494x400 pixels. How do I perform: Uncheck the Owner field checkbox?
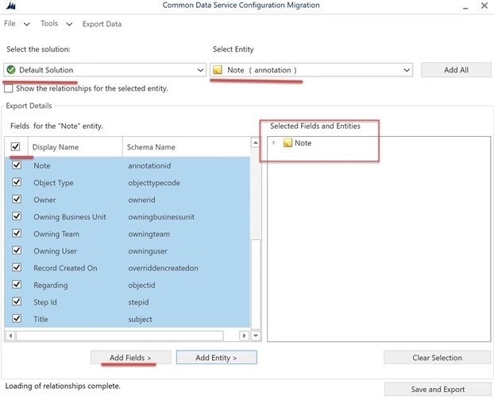pyautogui.click(x=17, y=199)
